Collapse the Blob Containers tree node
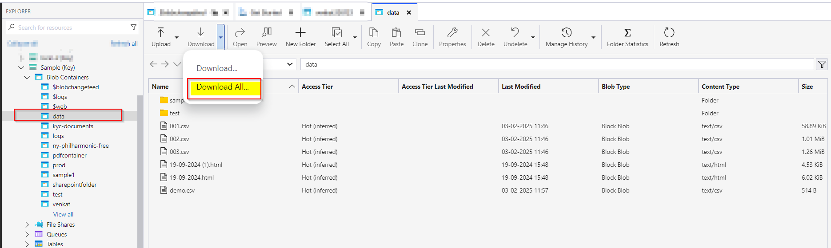The image size is (831, 248). [27, 77]
